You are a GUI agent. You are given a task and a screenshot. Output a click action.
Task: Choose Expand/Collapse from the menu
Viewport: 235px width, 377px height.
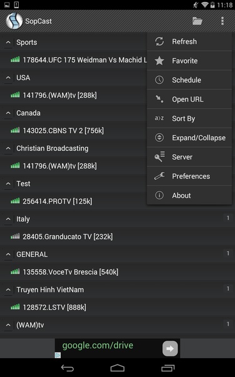pos(189,138)
